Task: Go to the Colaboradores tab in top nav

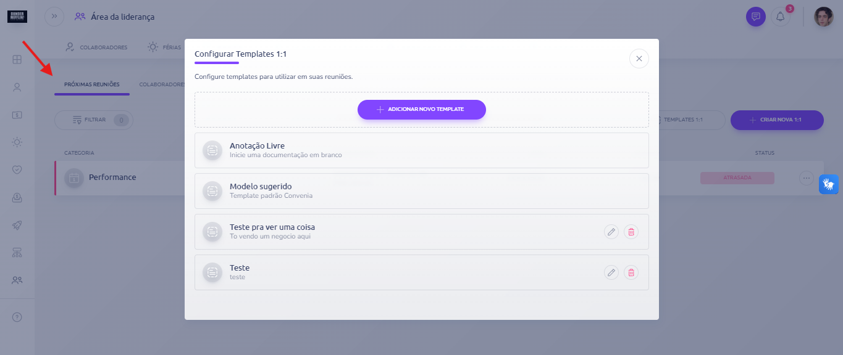Action: point(97,47)
